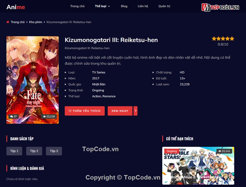
Task: Go to Trang chủ breadcrumb link
Action: tap(18, 22)
